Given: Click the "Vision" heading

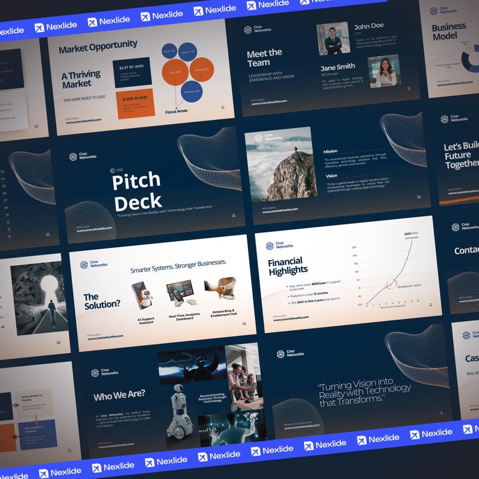Looking at the screenshot, I should pos(331,176).
